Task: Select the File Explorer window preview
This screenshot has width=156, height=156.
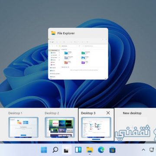Action: pyautogui.click(x=78, y=54)
